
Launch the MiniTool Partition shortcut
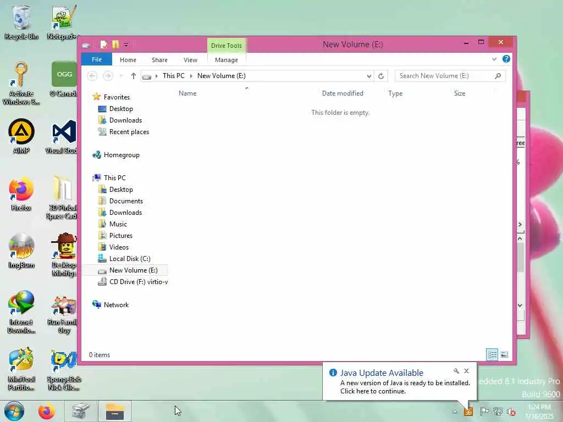[21, 370]
